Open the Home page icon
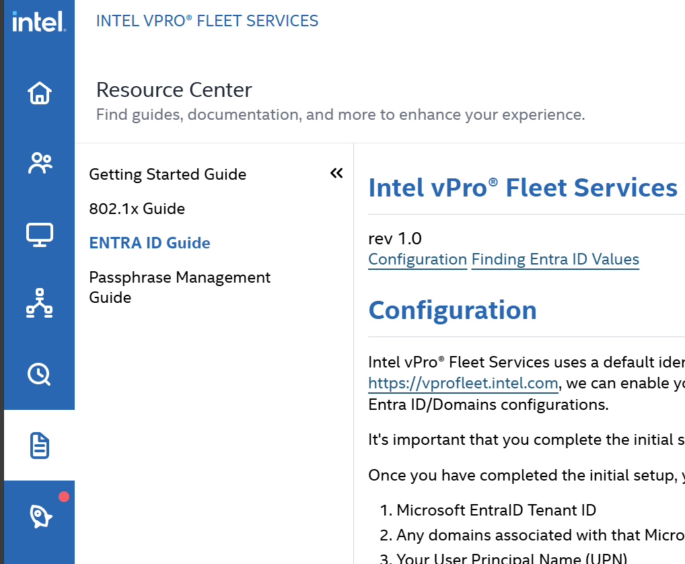The height and width of the screenshot is (564, 685). [x=39, y=93]
